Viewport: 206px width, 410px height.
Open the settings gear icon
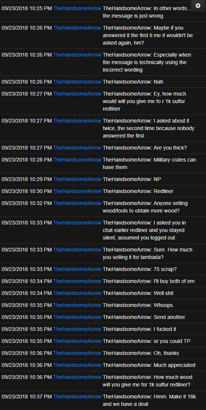click(198, 6)
